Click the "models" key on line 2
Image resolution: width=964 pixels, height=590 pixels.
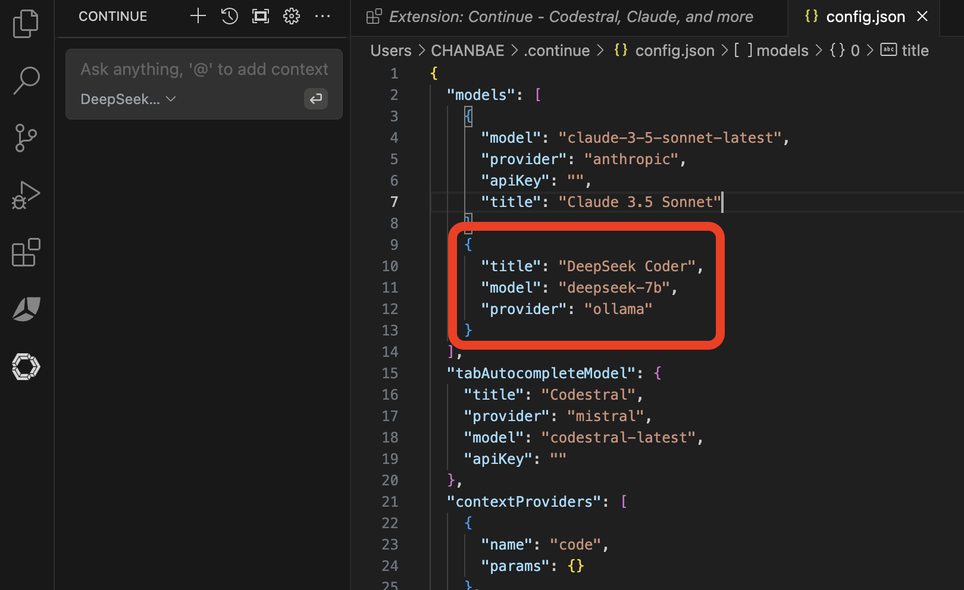pyautogui.click(x=481, y=95)
